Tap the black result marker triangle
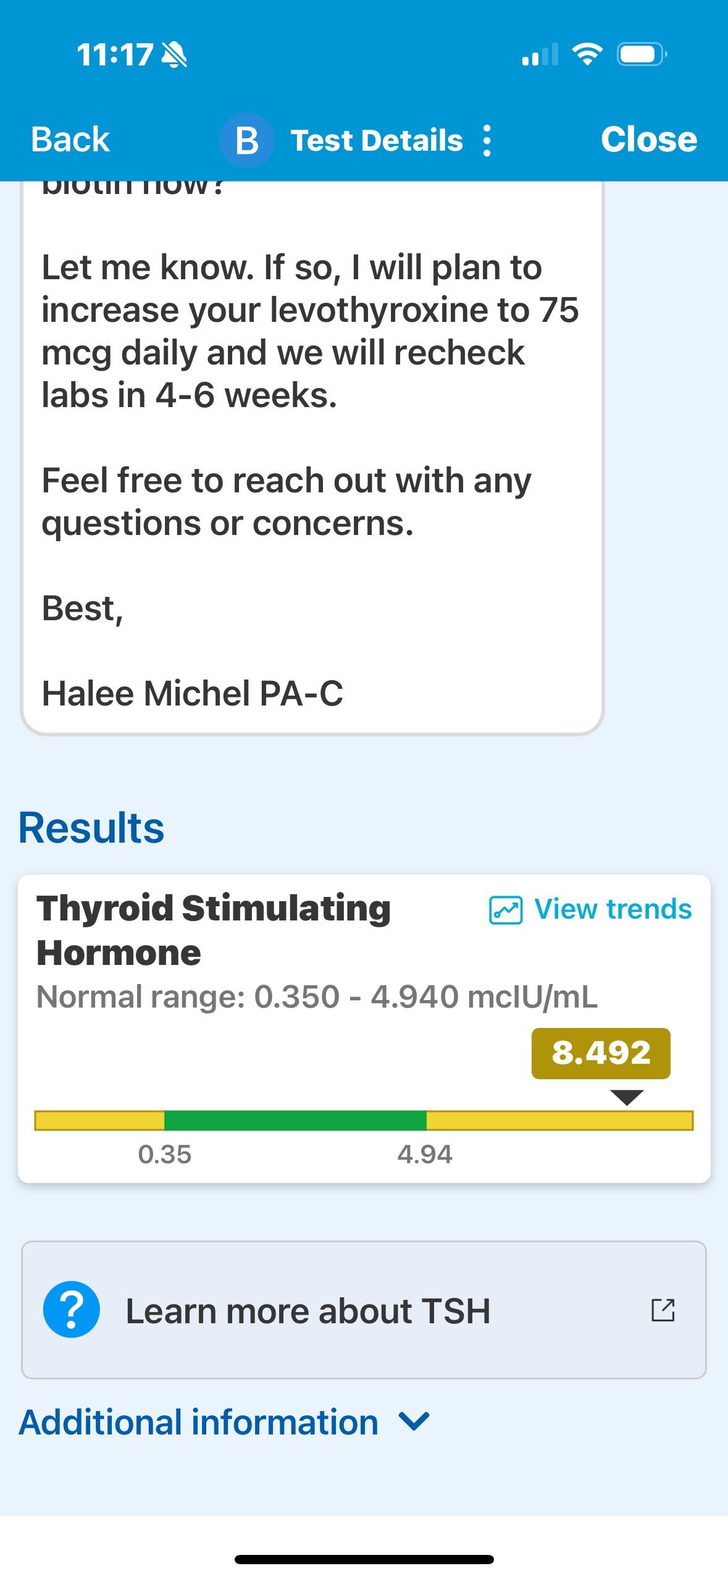Viewport: 728px width, 1579px height. tap(627, 1097)
